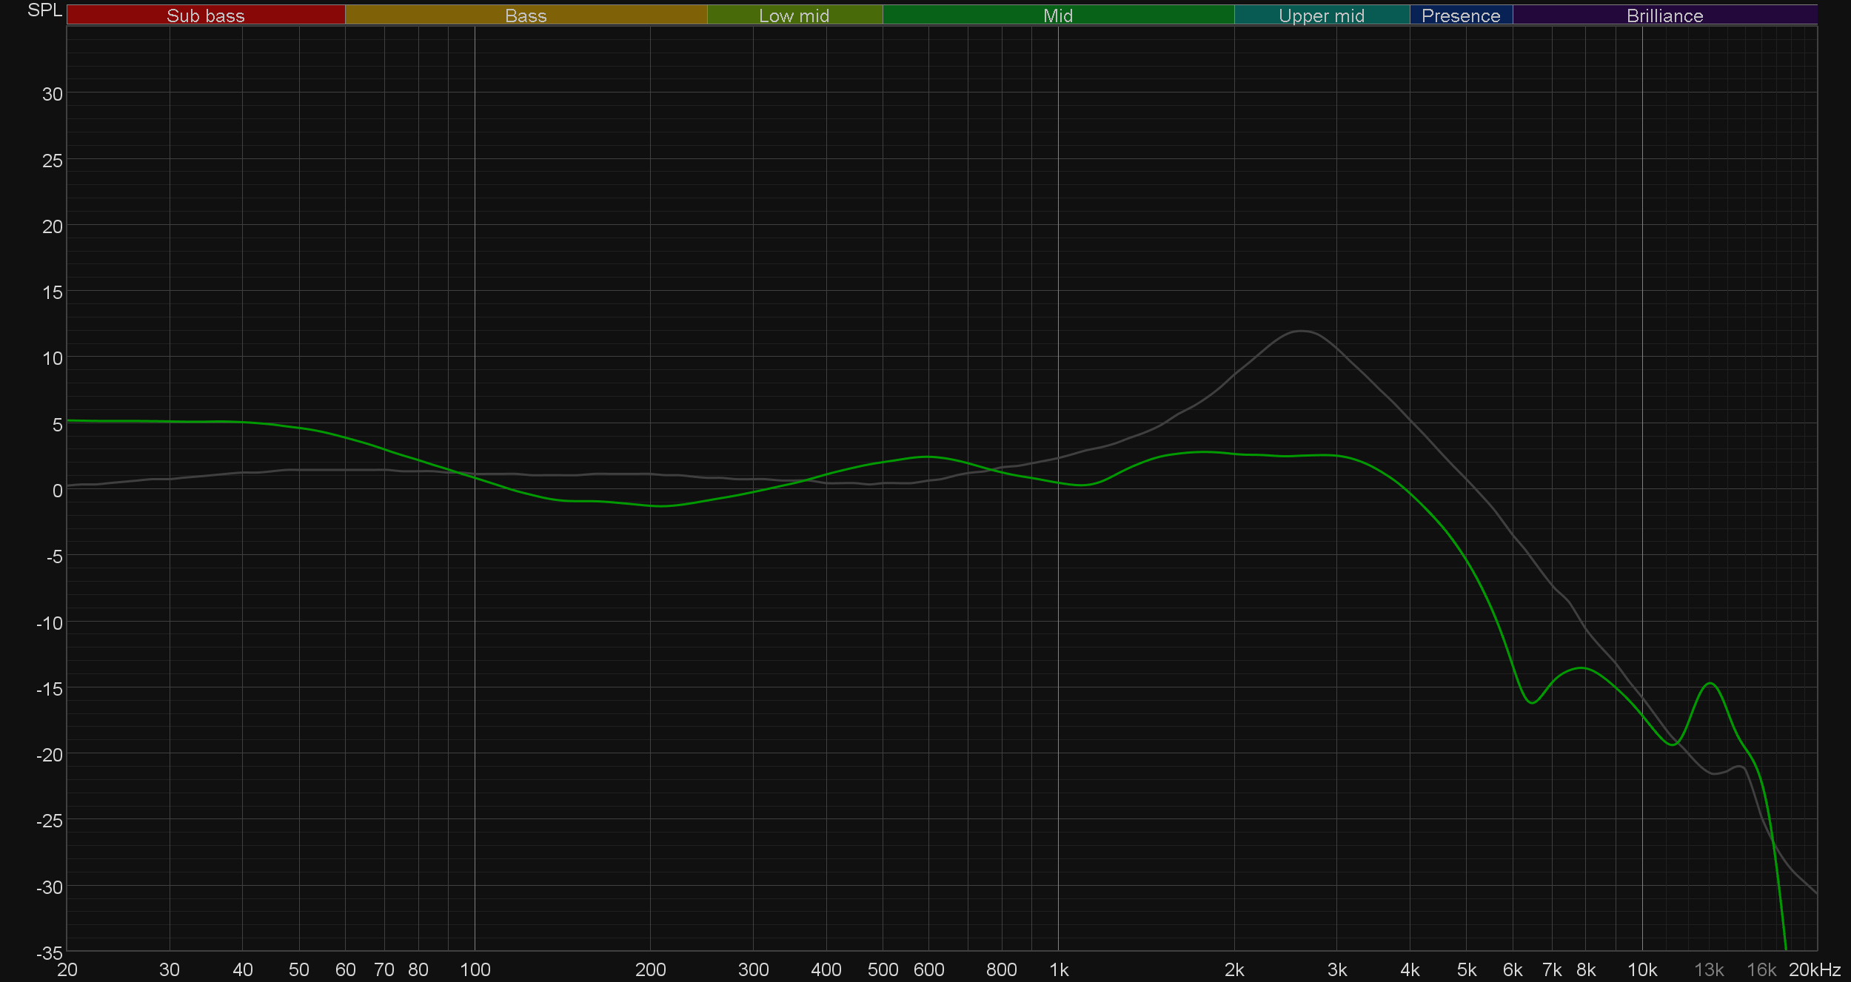Image resolution: width=1851 pixels, height=982 pixels.
Task: Click the 10k frequency axis label
Action: [1641, 969]
